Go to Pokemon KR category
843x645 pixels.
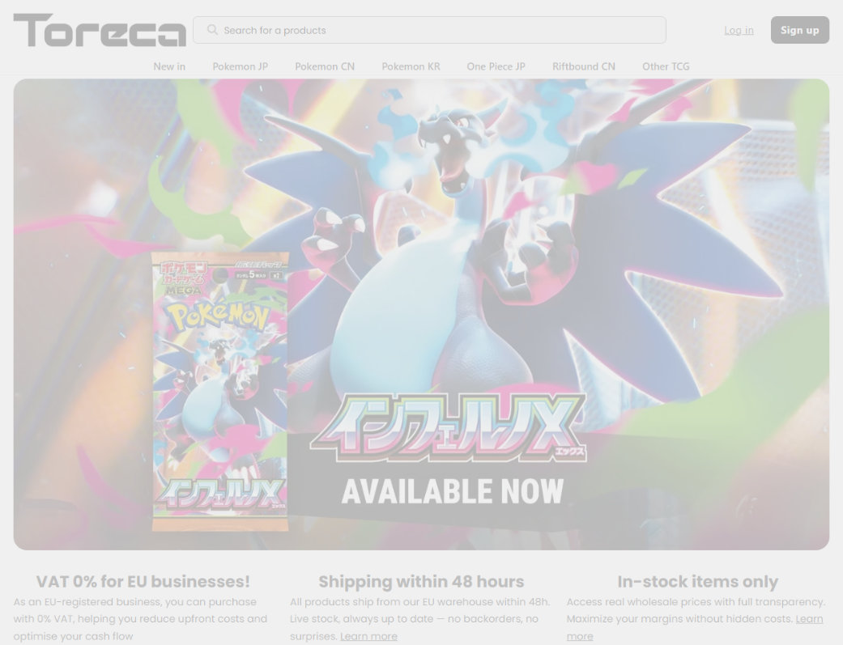tap(411, 66)
